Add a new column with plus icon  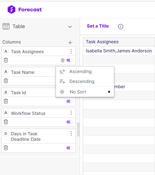[70, 42]
